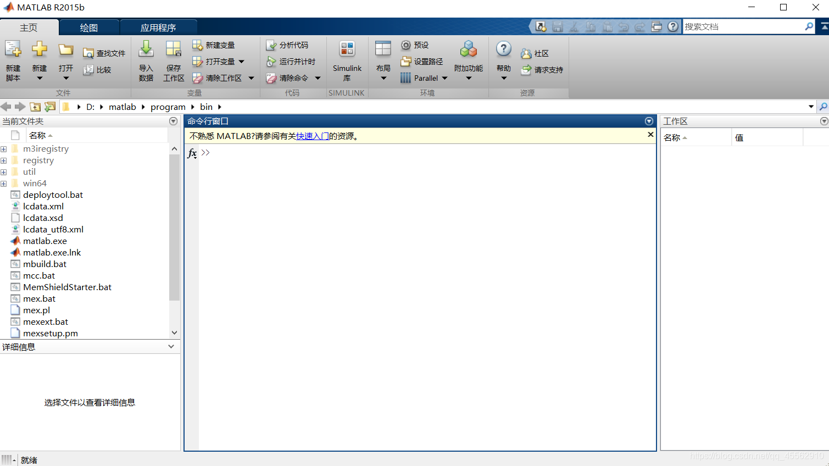Open address bar path history dropdown
Image resolution: width=829 pixels, height=466 pixels.
tap(811, 107)
